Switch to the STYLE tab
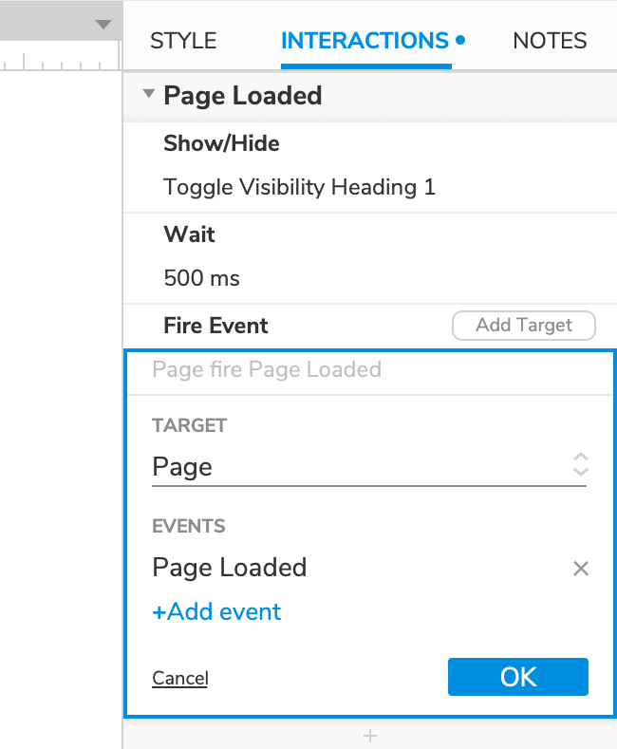This screenshot has height=749, width=617. (x=183, y=41)
